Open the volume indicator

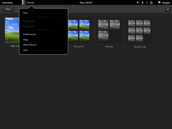[x=138, y=3]
